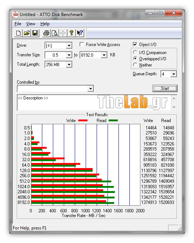
Task: Click the four-arrow move toolbar icon
Action: coord(63,33)
